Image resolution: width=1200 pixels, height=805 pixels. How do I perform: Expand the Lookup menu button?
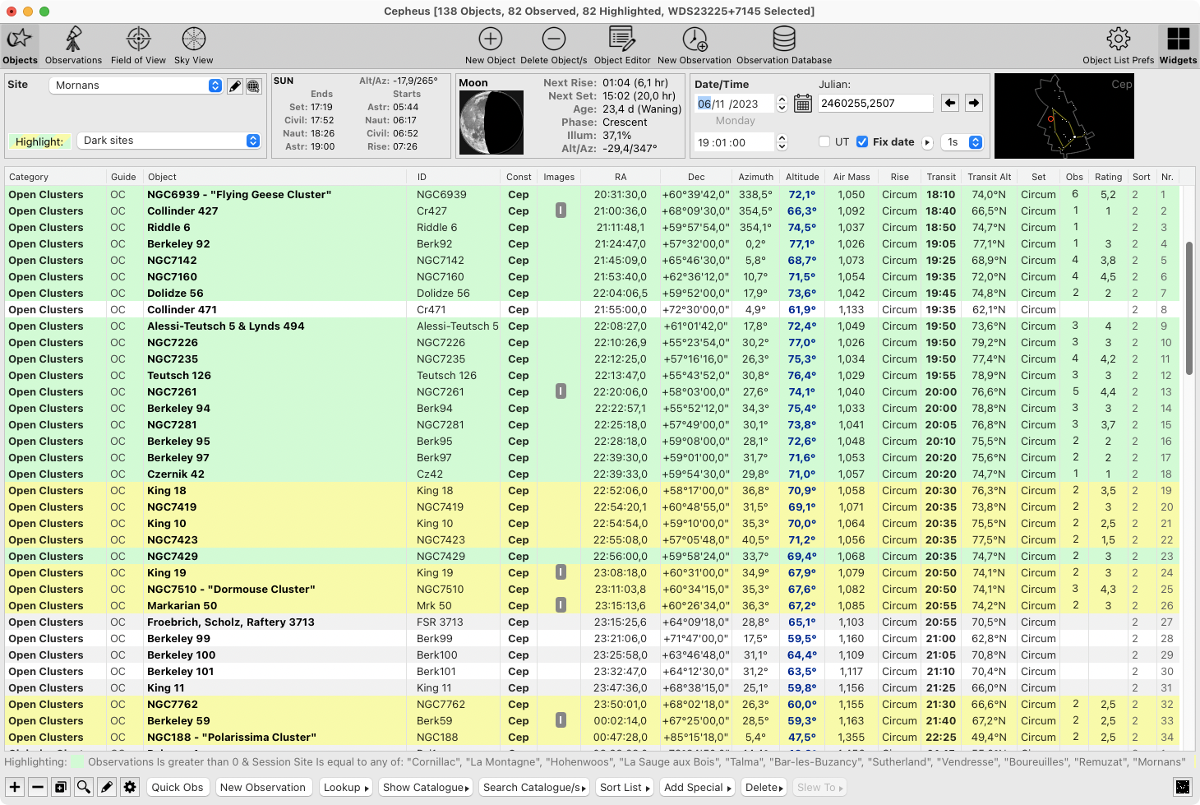coord(346,787)
